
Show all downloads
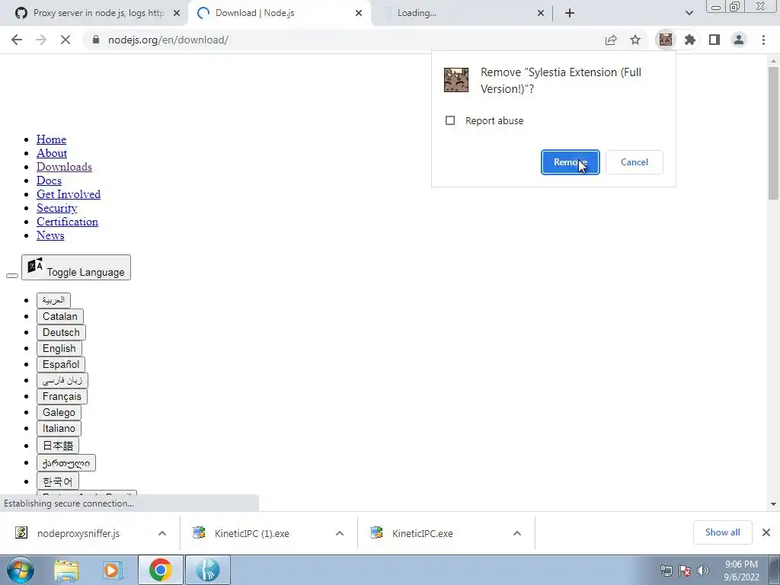click(722, 532)
